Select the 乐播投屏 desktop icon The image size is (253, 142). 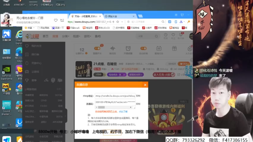coord(6,35)
